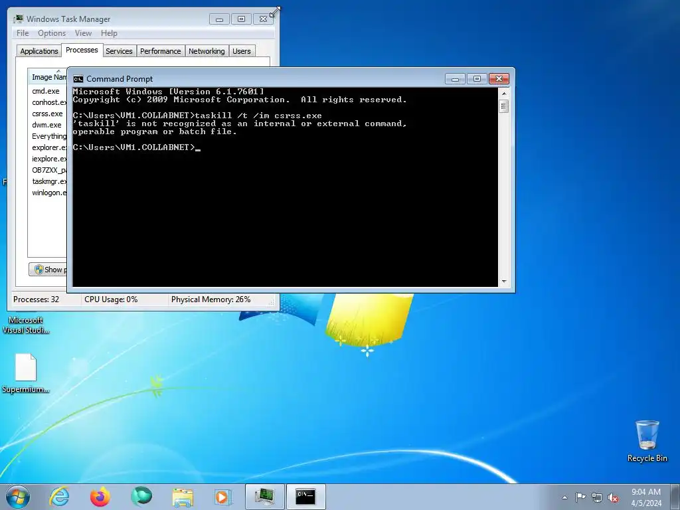The height and width of the screenshot is (510, 680).
Task: Select conhost.exe process row
Action: pos(48,102)
